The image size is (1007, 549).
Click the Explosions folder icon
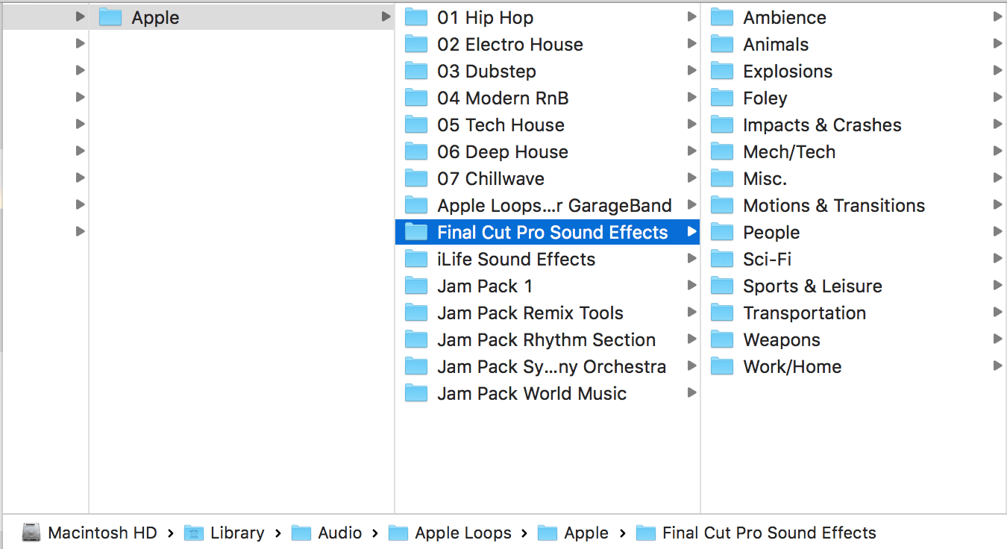tap(722, 72)
